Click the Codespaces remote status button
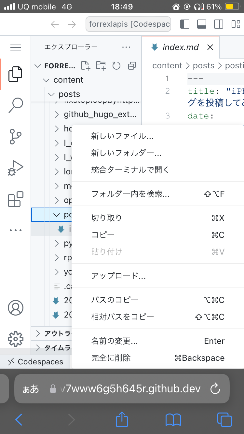 point(36,362)
